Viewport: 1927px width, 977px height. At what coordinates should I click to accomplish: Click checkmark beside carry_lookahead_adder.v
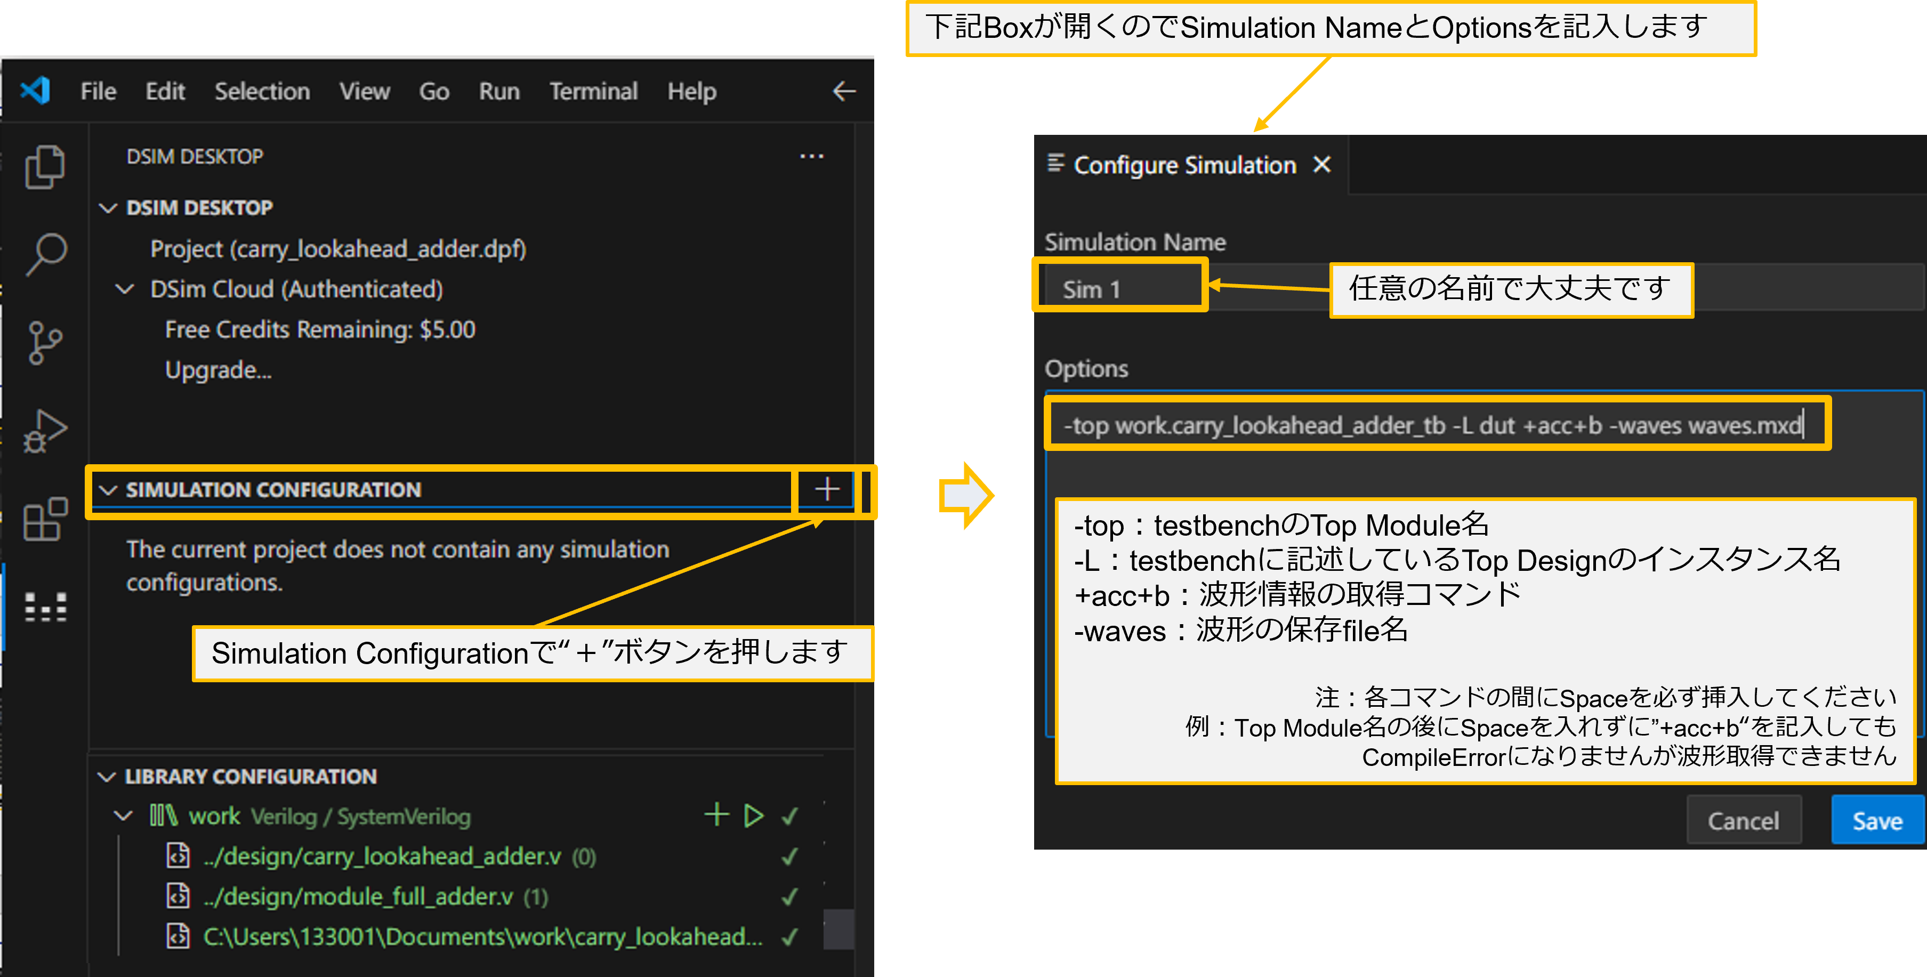790,856
